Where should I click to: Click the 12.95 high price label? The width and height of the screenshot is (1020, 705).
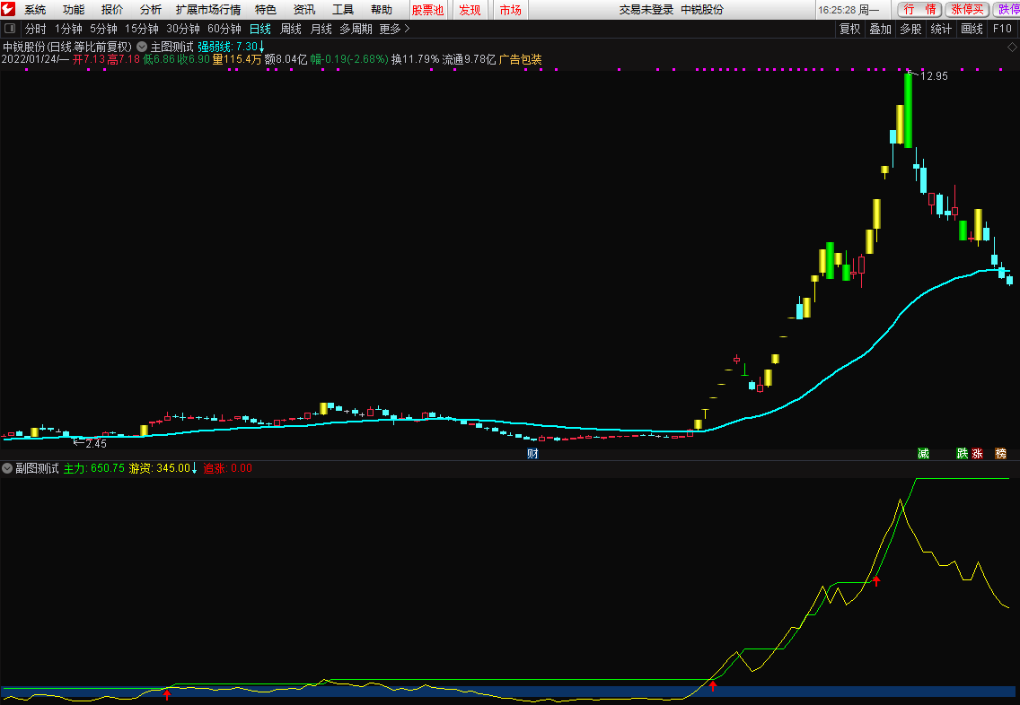click(x=934, y=76)
